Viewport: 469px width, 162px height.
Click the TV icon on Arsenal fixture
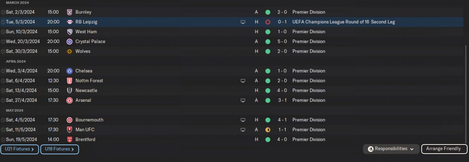[243, 100]
